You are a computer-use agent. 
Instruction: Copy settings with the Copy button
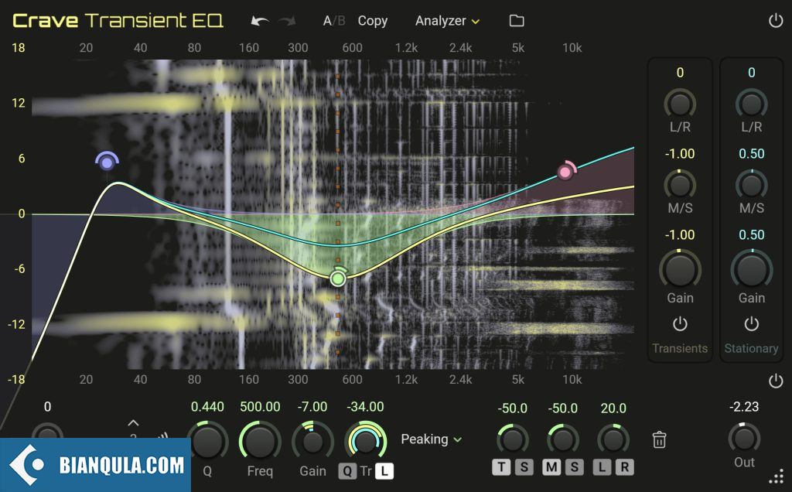373,21
